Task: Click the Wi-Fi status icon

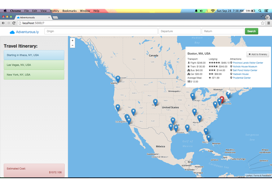Action: (x=213, y=11)
